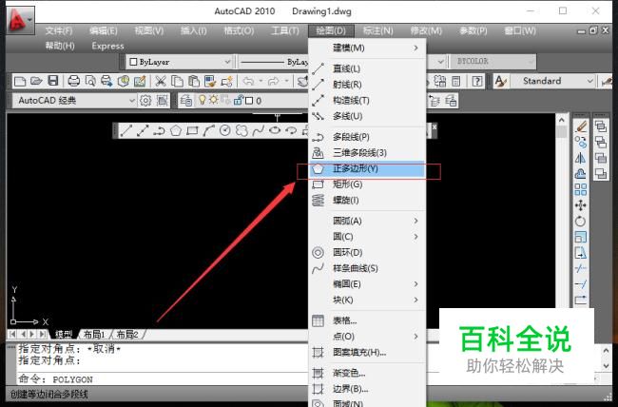Select the Line tool in draw toolbar
Viewport: 618px width, 407px height.
coord(126,130)
